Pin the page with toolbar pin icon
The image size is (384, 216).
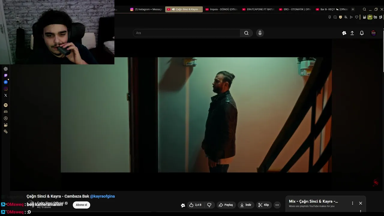pos(330,17)
